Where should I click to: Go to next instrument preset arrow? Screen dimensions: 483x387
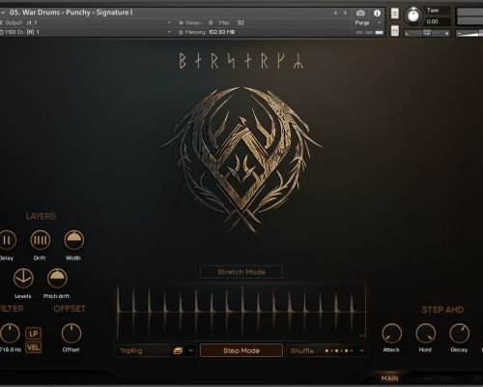coord(345,13)
